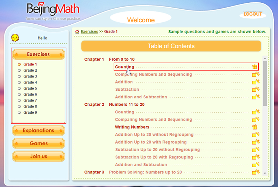
Task: Click the locked gift icon for Subtraction Up to 20 without Regrouping
Action: pos(256,149)
